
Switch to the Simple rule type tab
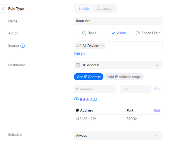84,8
